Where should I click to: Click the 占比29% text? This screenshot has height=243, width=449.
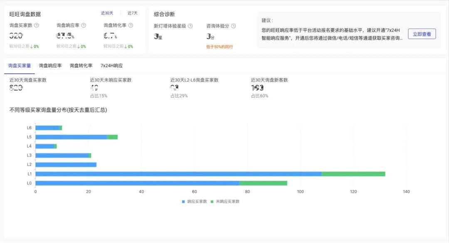tap(179, 96)
